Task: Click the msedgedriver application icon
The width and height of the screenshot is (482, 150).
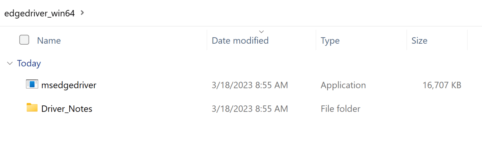Action: pos(32,84)
